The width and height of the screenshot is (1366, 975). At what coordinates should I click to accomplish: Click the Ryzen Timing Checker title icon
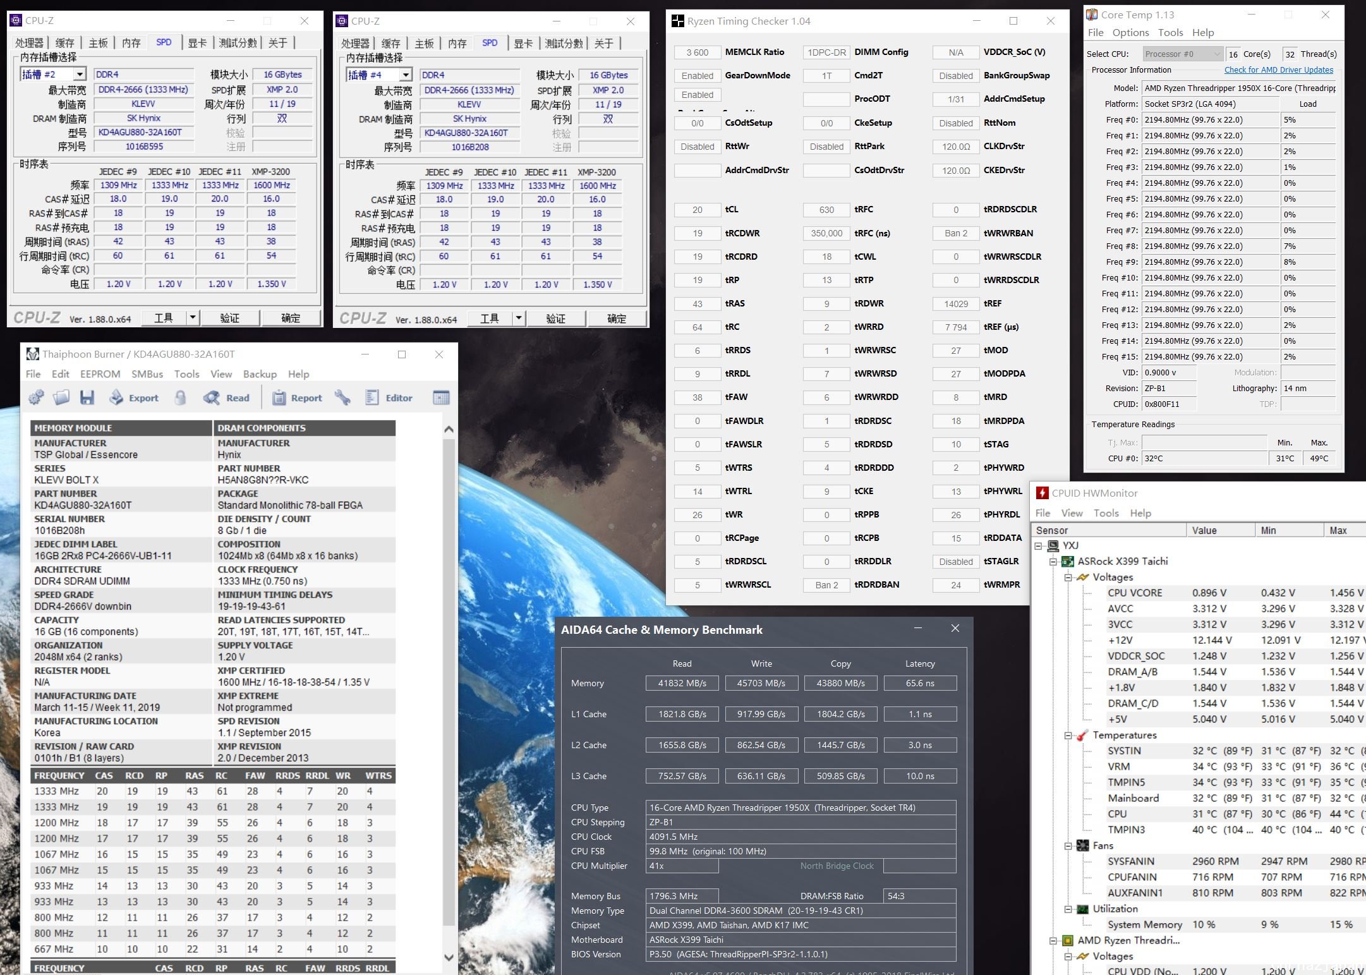coord(677,21)
